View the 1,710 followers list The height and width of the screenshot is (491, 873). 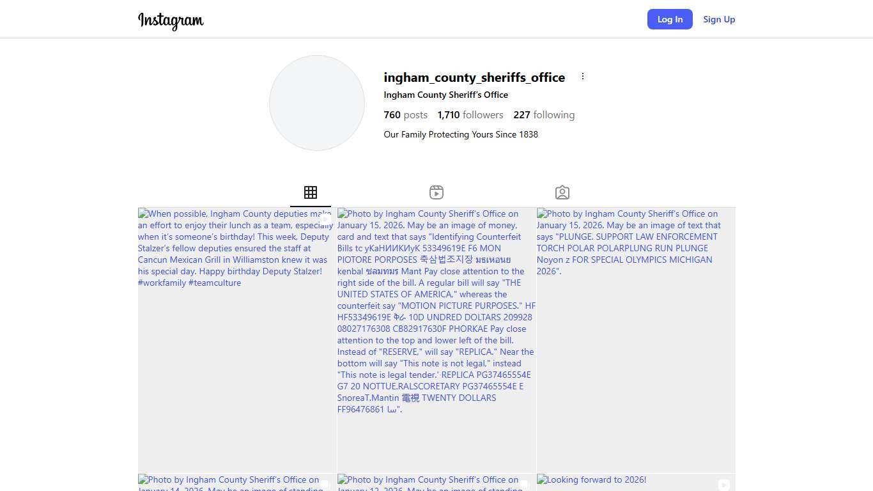pos(470,115)
